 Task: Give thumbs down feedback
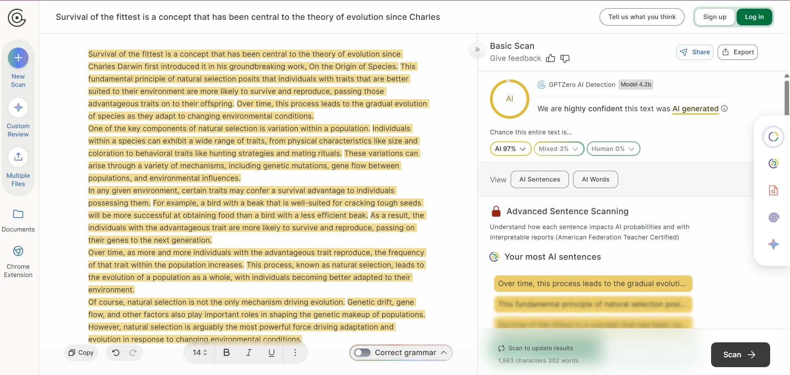click(x=565, y=59)
